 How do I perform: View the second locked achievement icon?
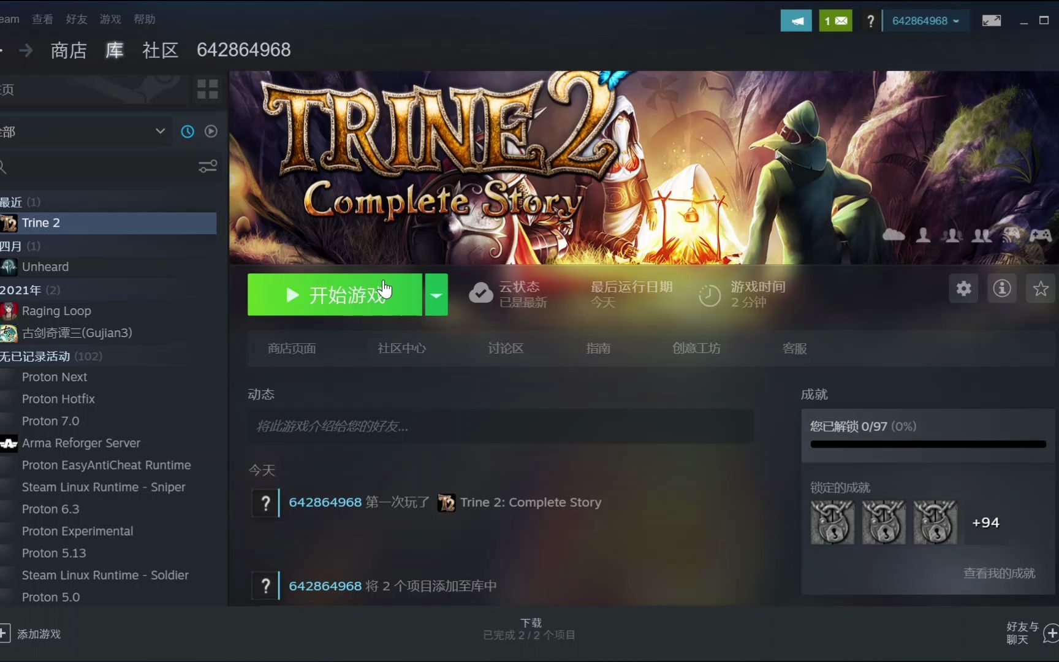click(x=884, y=523)
